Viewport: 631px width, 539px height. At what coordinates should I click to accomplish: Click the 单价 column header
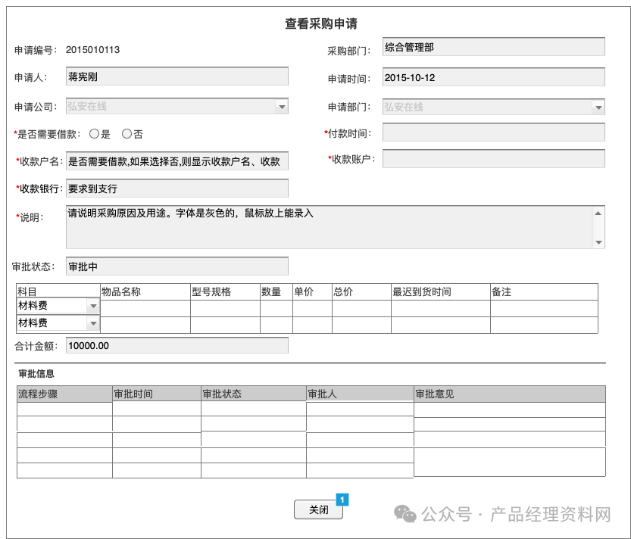click(312, 291)
